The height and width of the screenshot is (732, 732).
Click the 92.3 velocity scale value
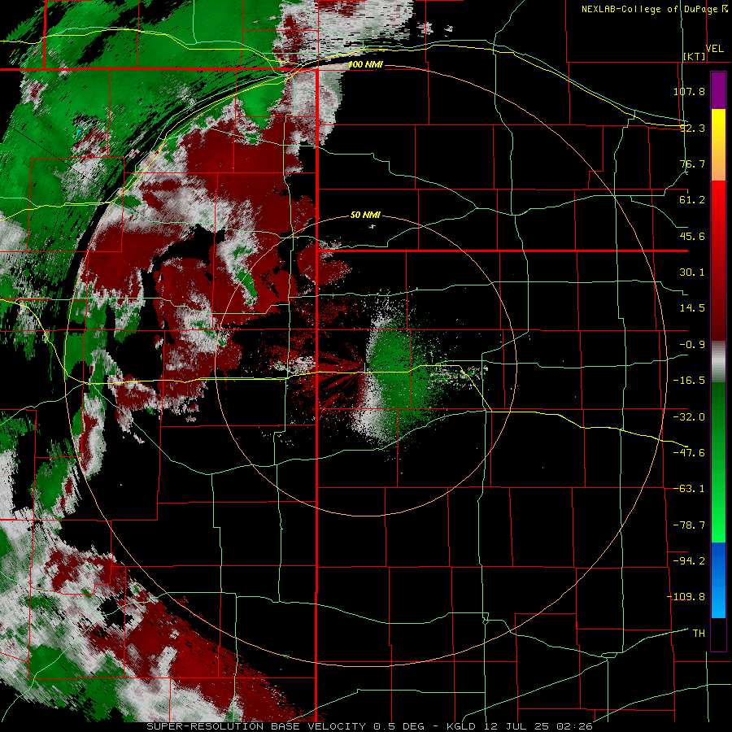coord(692,128)
